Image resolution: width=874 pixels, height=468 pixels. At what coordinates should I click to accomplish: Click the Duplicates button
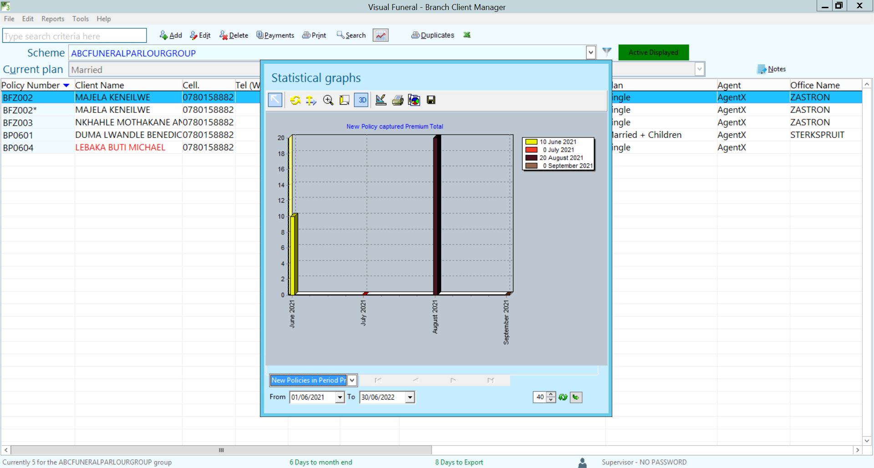[432, 36]
